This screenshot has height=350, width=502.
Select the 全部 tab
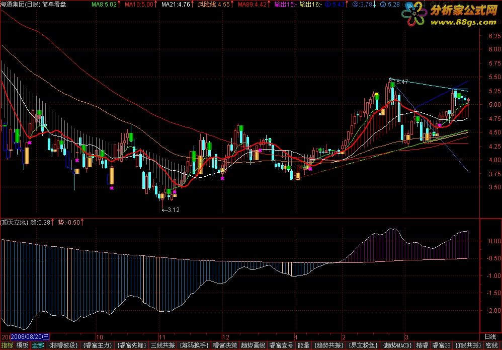pos(38,345)
